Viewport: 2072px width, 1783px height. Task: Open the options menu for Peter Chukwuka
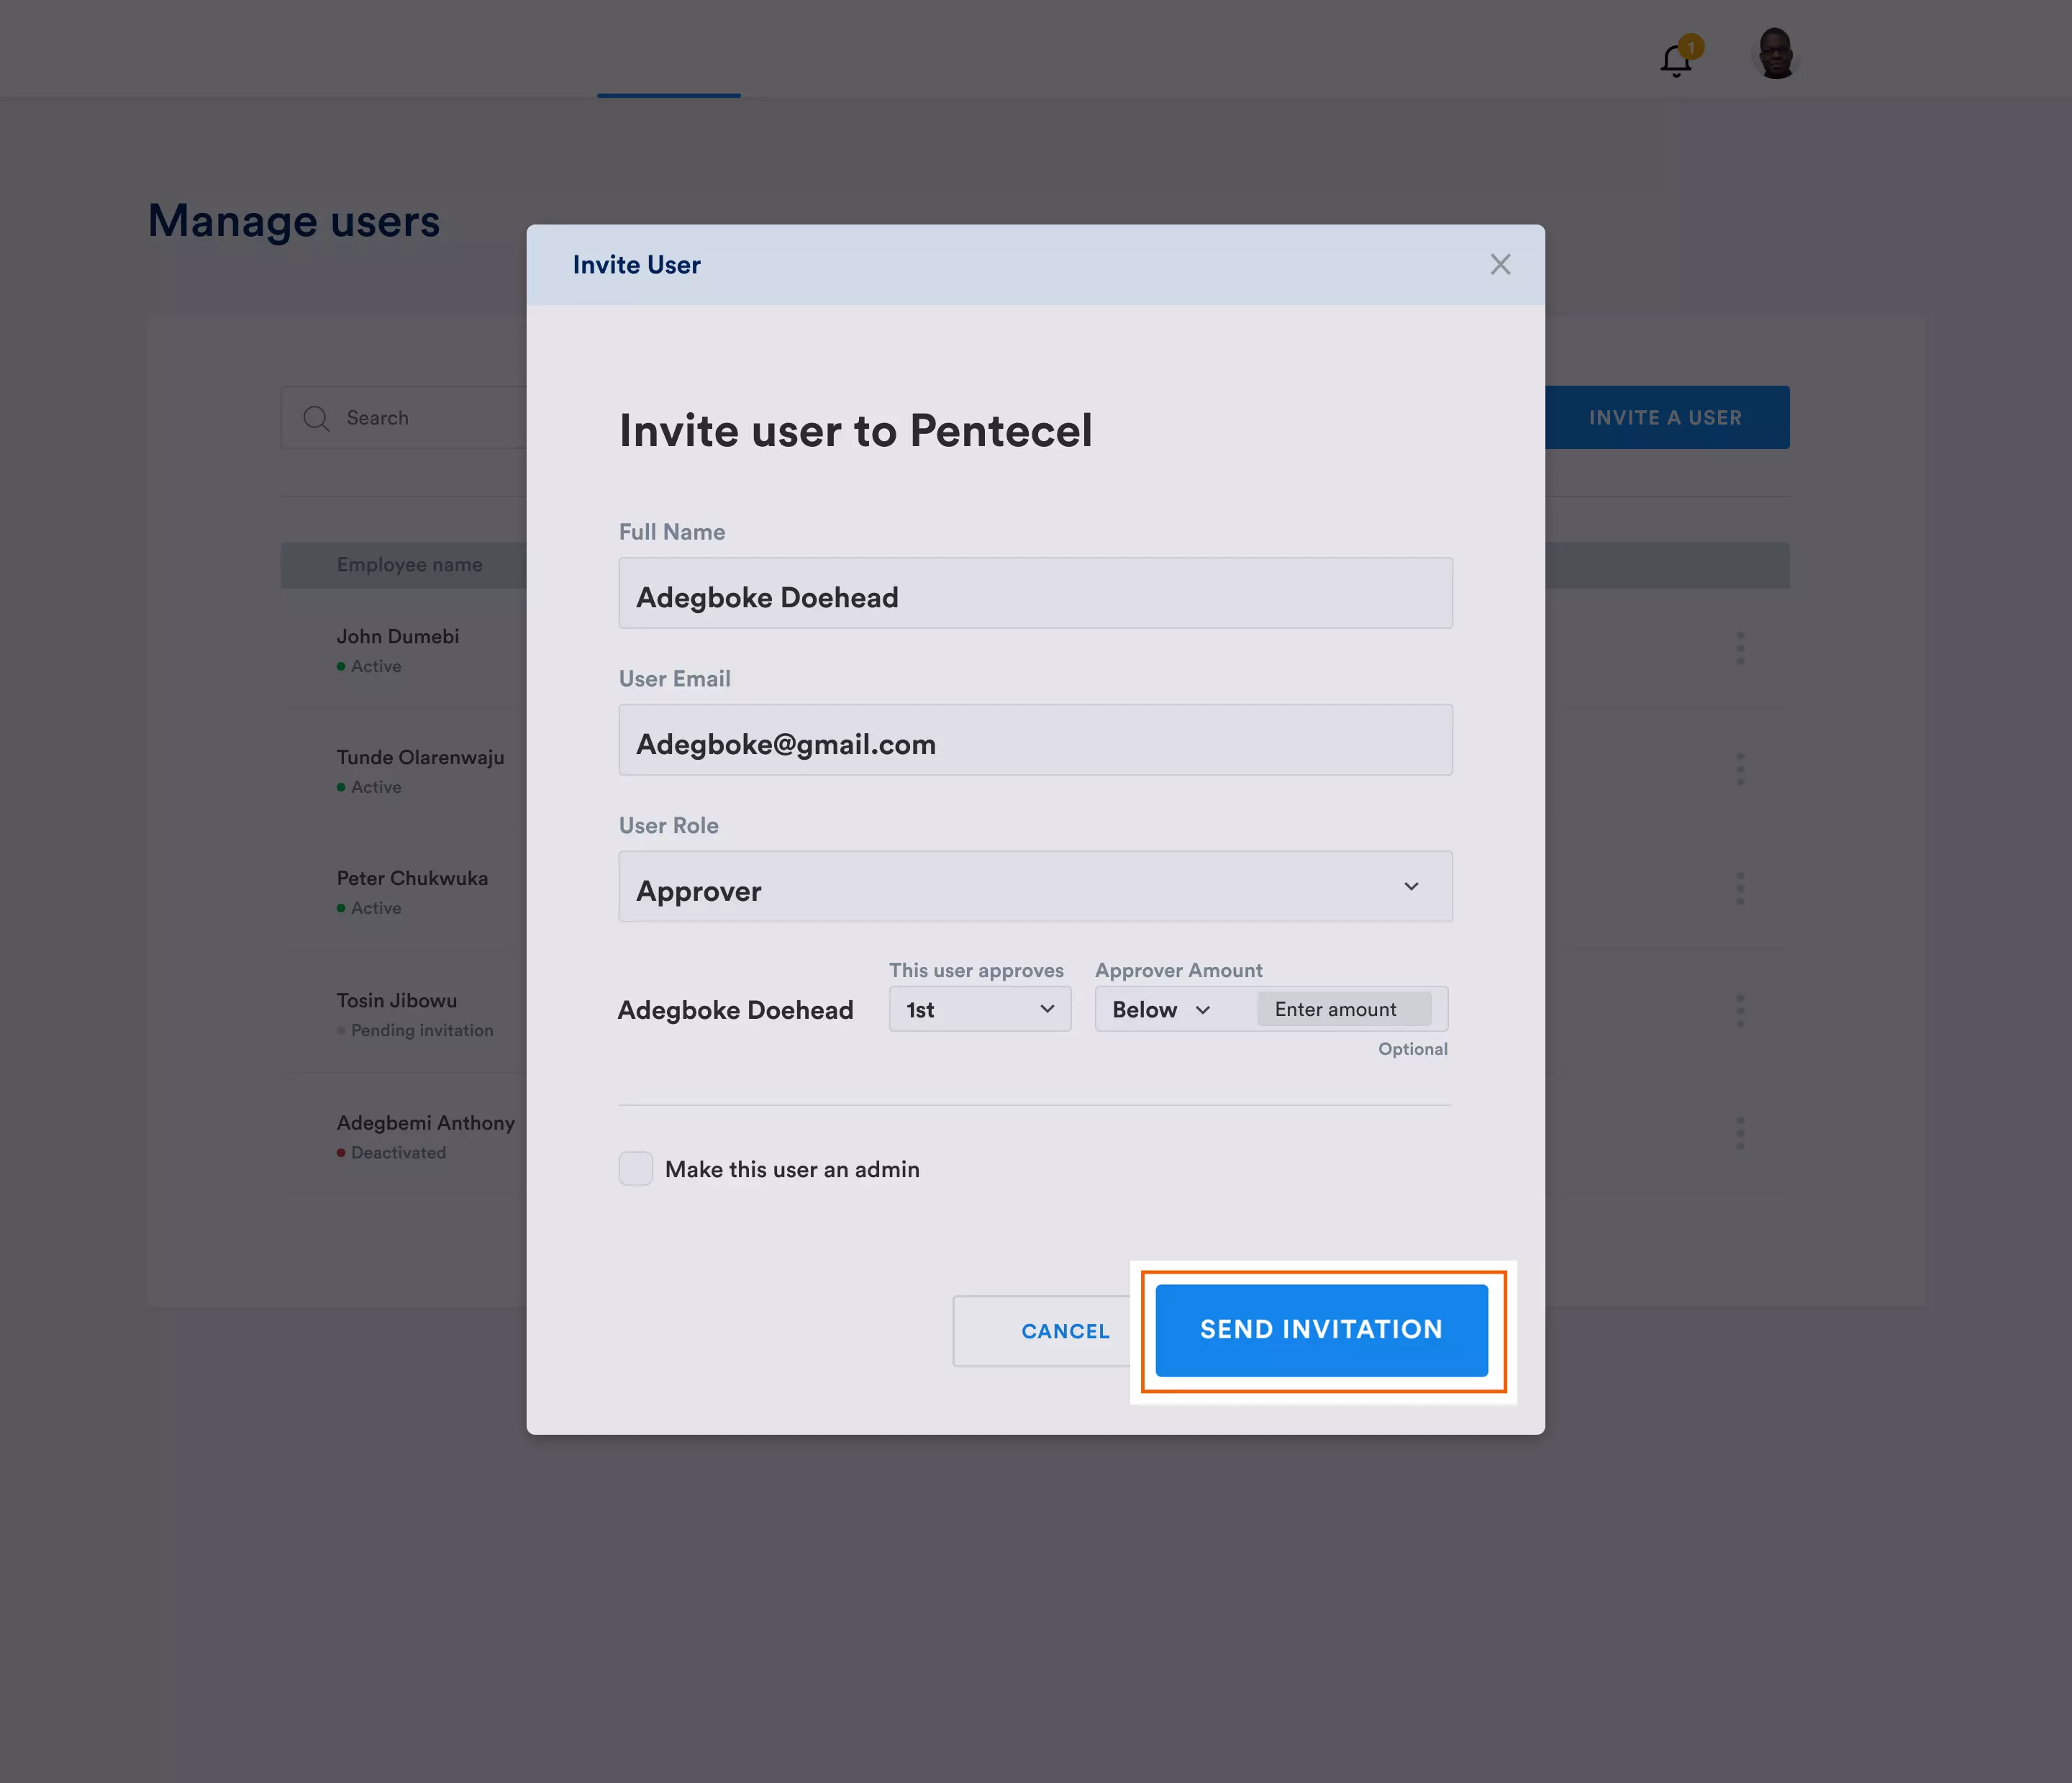coord(1740,888)
